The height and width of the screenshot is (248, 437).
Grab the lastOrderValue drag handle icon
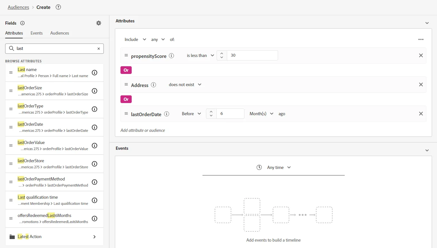11,146
